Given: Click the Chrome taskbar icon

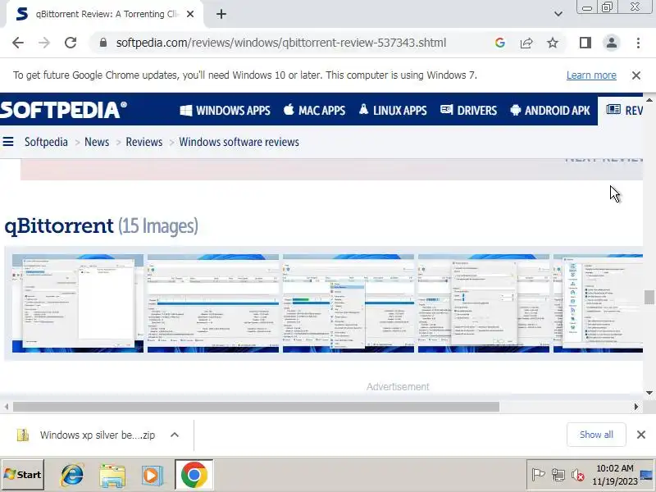Looking at the screenshot, I should tap(194, 475).
